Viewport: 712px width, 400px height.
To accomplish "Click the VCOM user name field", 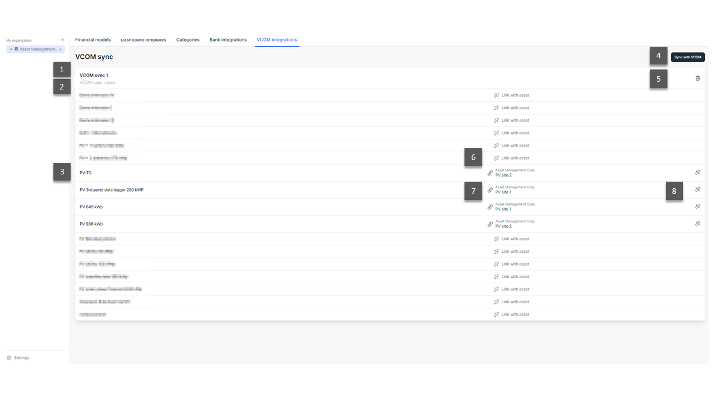I will (97, 82).
